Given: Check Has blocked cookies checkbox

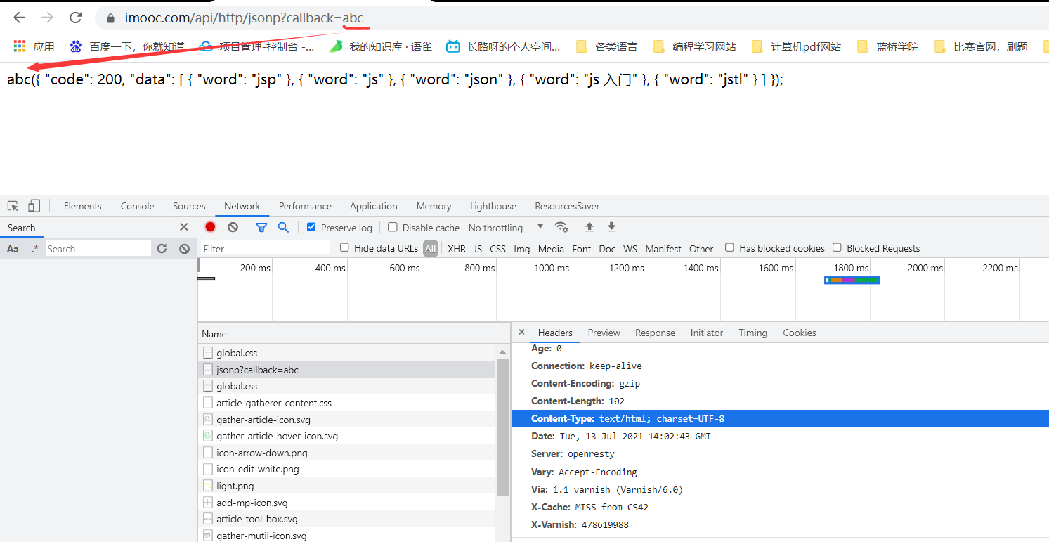Looking at the screenshot, I should [729, 247].
